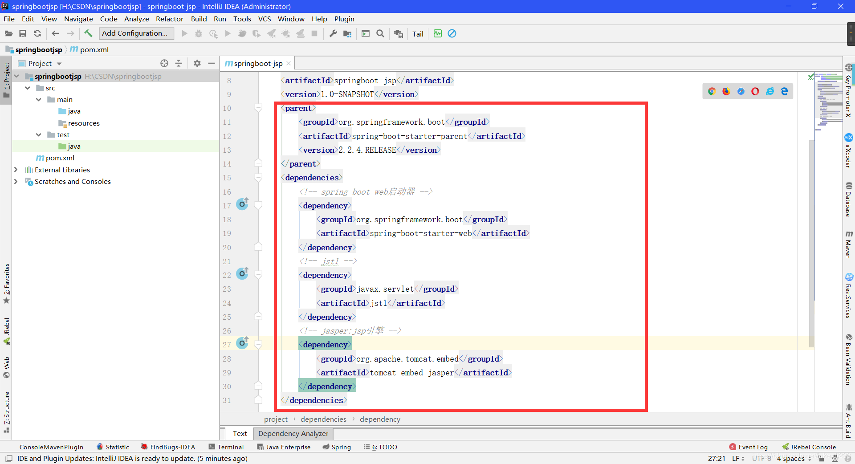The width and height of the screenshot is (855, 464).
Task: Open the File menu
Action: click(x=9, y=19)
